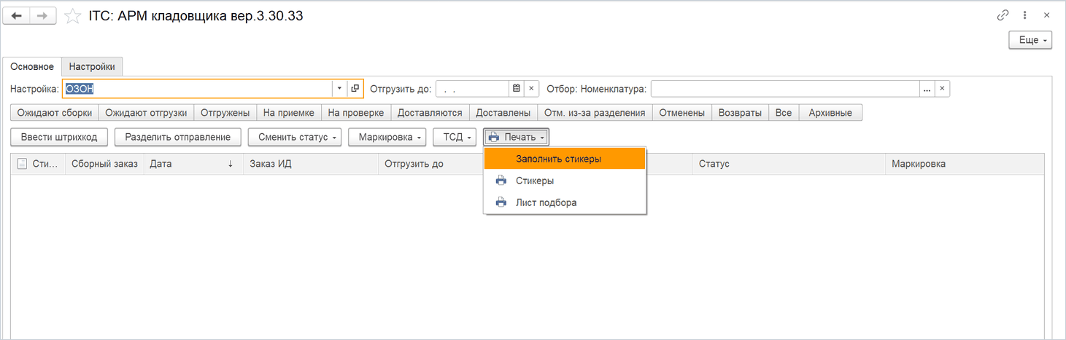Switch to the Настройки tab
The width and height of the screenshot is (1066, 340).
(x=92, y=66)
